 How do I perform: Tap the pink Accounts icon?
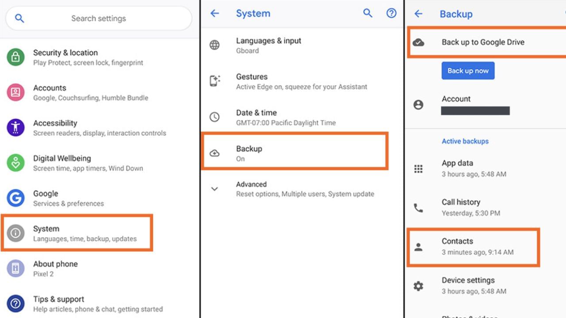coord(15,92)
